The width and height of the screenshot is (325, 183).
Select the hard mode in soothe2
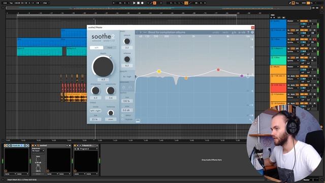tap(110, 47)
